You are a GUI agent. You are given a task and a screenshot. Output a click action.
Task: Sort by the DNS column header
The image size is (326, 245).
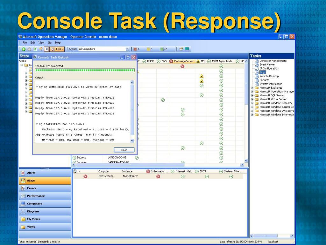[162, 61]
